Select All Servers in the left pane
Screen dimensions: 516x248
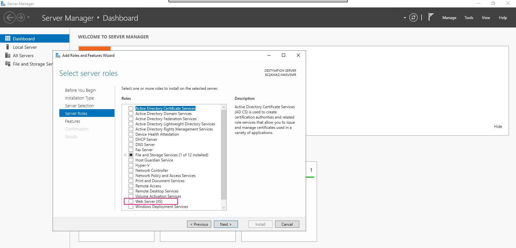coord(23,56)
